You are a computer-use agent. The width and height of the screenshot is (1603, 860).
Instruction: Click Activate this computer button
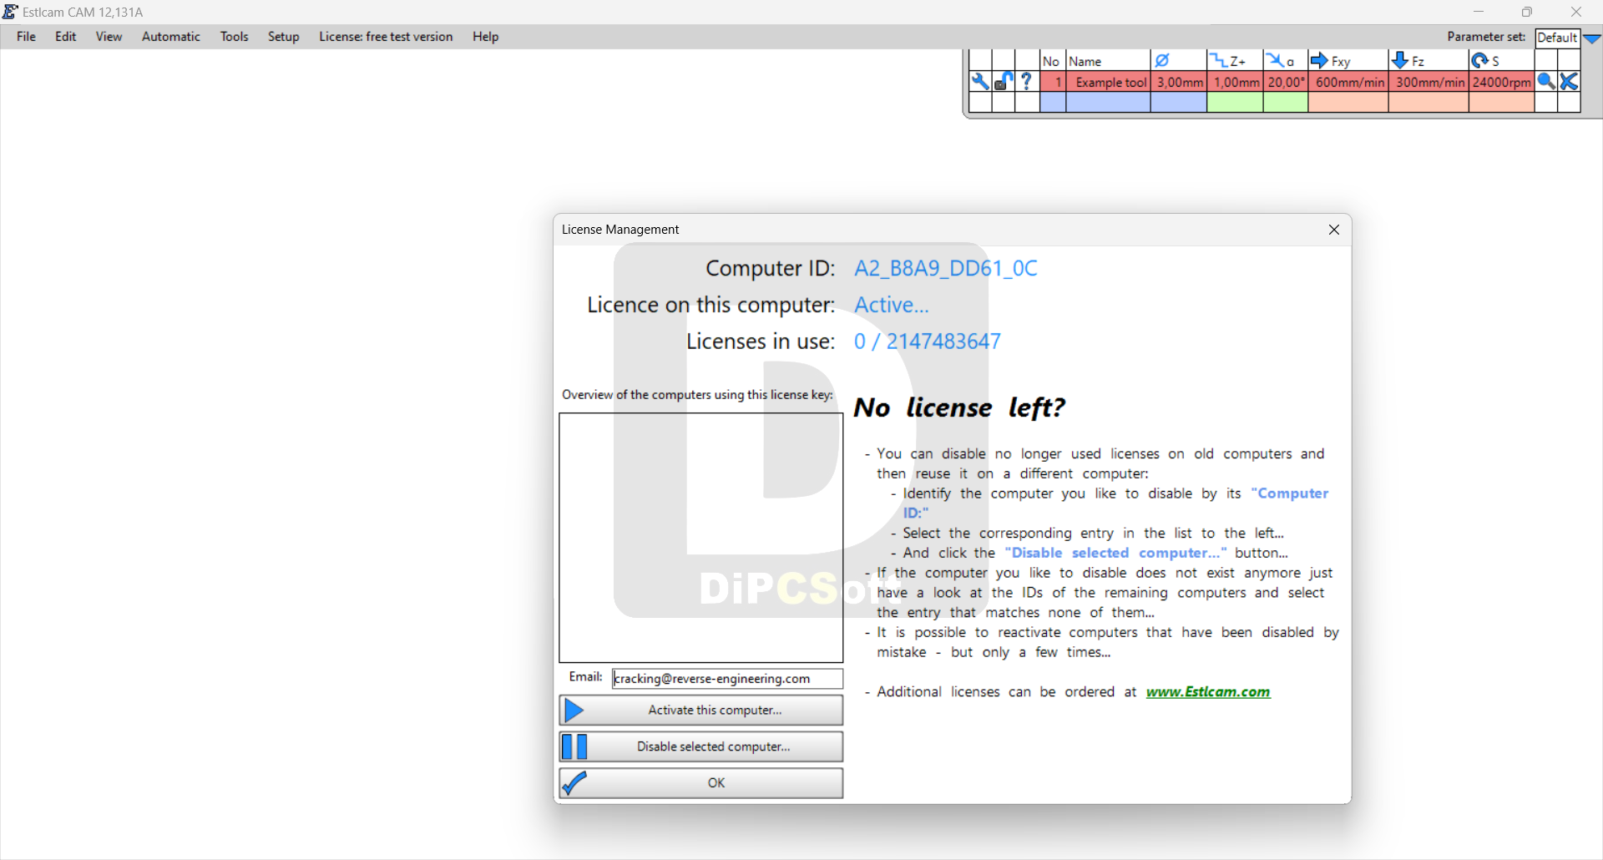pyautogui.click(x=701, y=711)
